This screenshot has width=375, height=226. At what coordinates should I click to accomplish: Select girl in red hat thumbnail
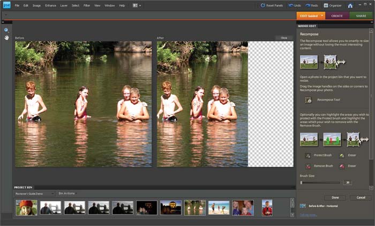point(26,208)
